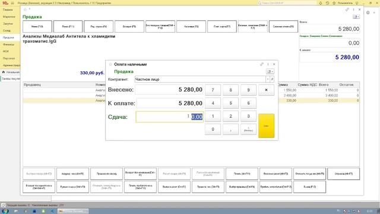The image size is (380, 214).
Task: Copy link icon of the Продажа form
Action: coord(347,10)
